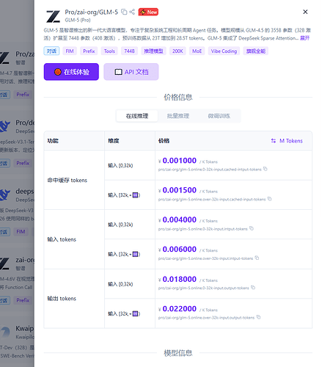Click the infinity icon in 命中缓存 32k+ row
Viewport: 322px width, 367px height.
(135, 195)
